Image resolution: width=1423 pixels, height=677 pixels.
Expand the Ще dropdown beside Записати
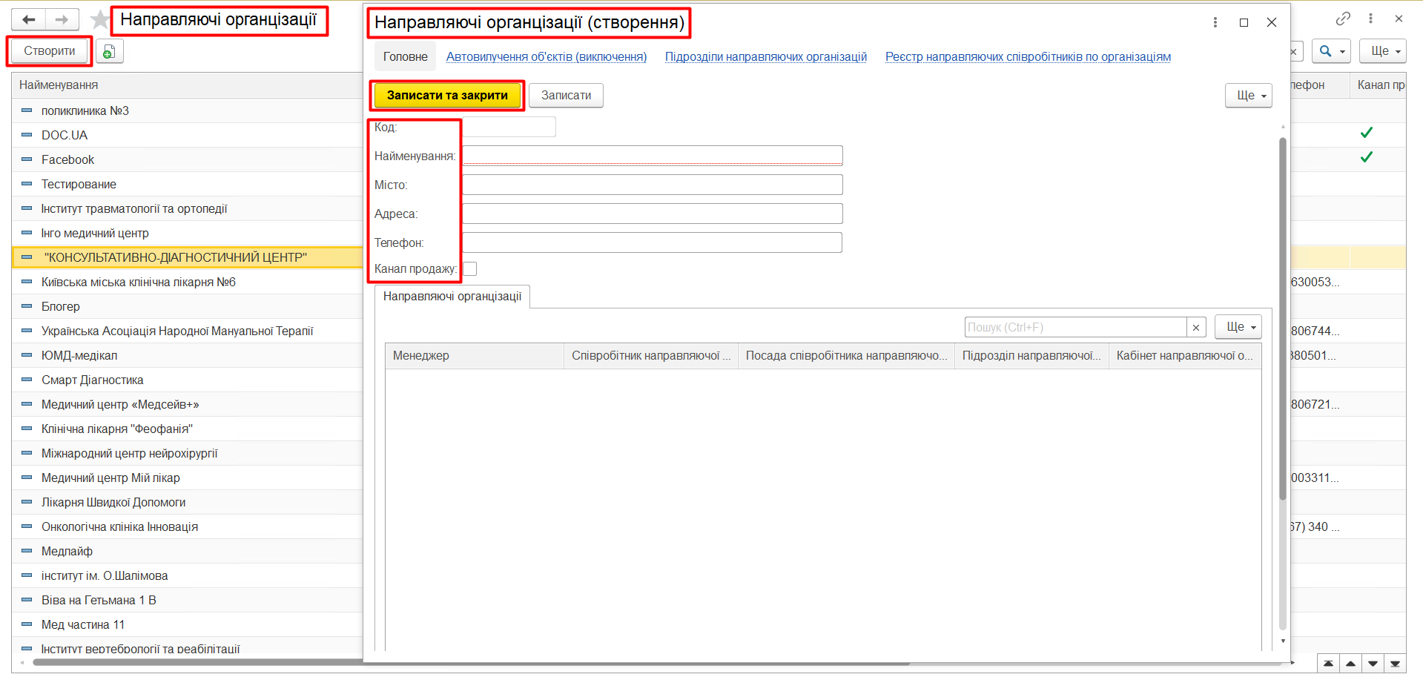(1248, 96)
